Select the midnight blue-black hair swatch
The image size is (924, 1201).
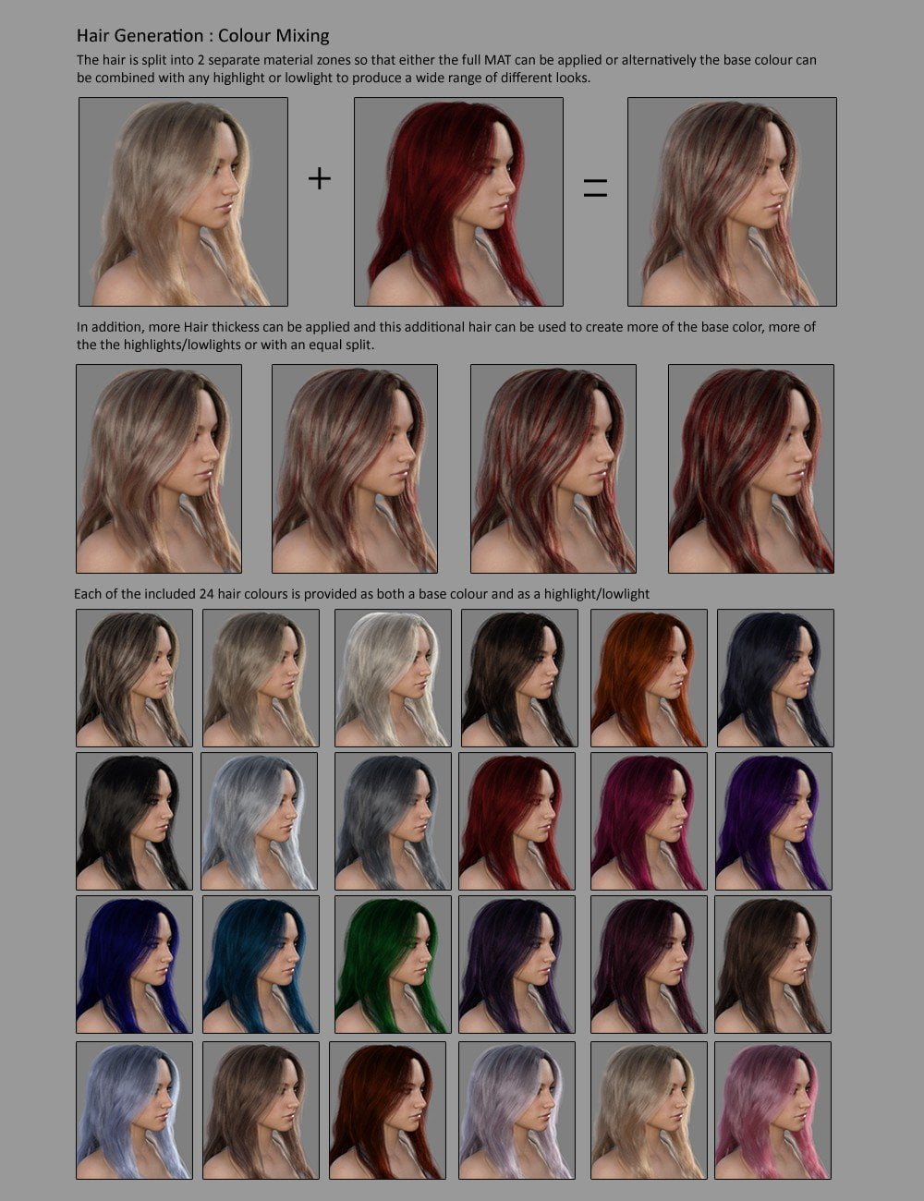tap(775, 677)
